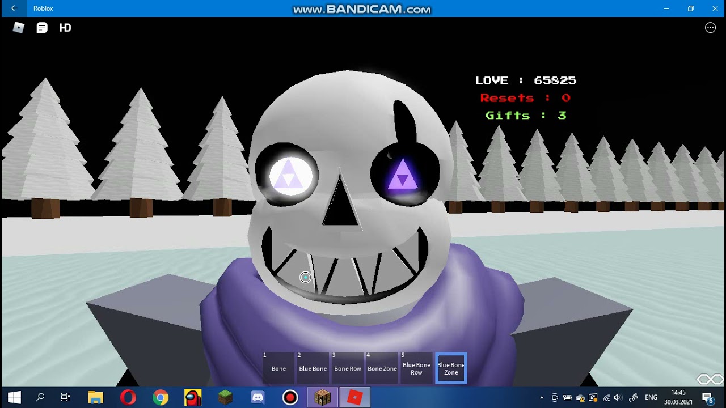Open Task View on taskbar
Image resolution: width=726 pixels, height=408 pixels.
click(65, 398)
